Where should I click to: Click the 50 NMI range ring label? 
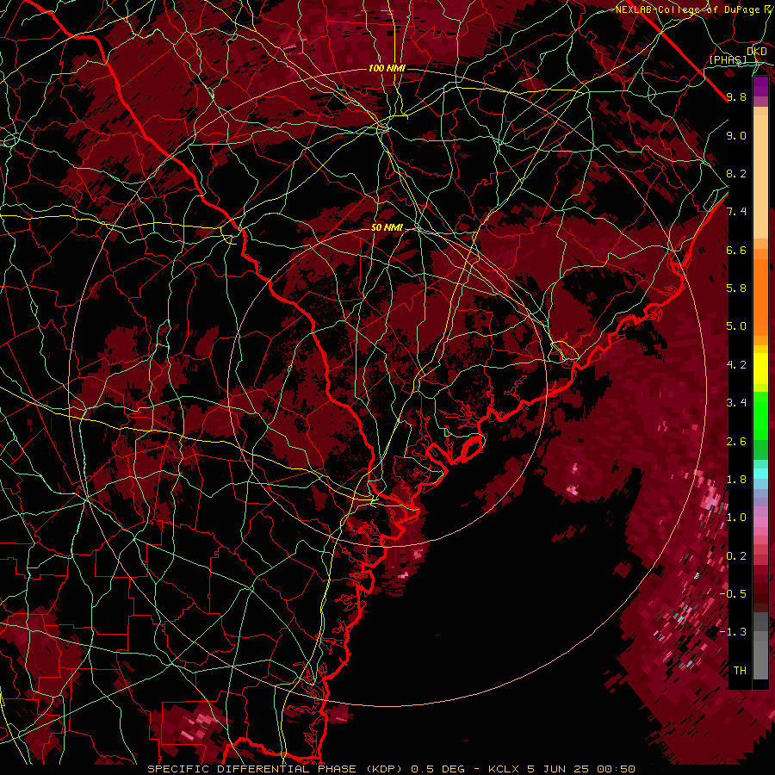[x=387, y=227]
